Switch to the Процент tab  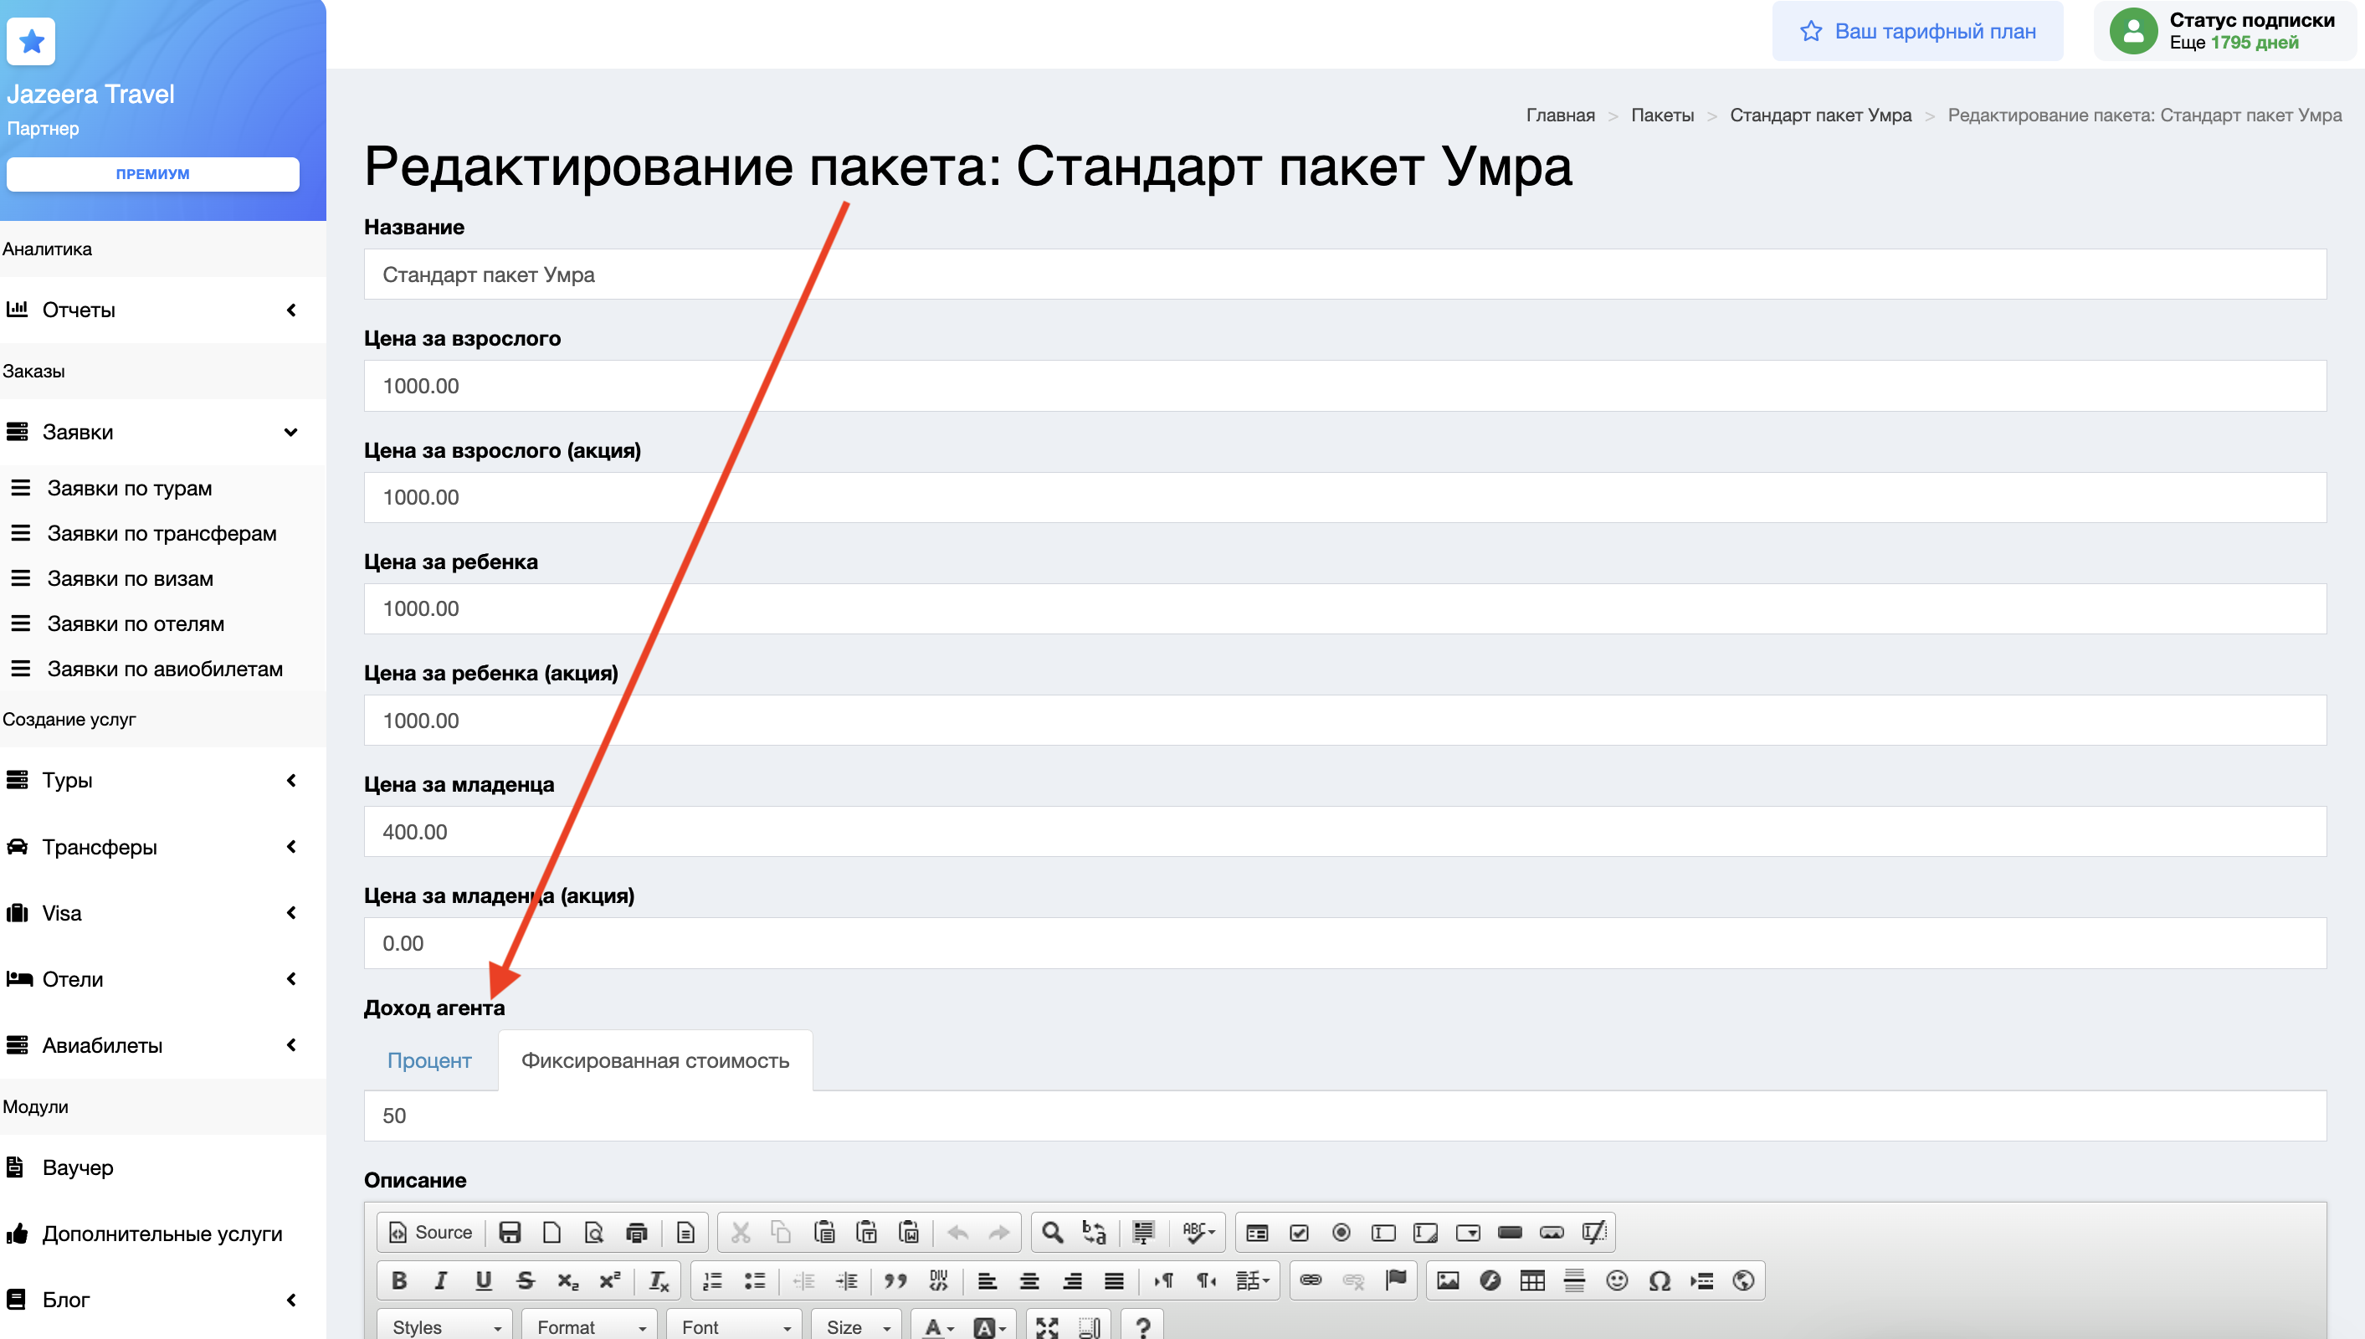(428, 1060)
